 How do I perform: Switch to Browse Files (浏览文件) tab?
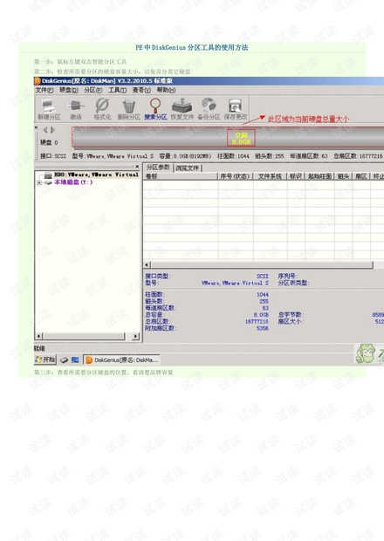[x=188, y=168]
